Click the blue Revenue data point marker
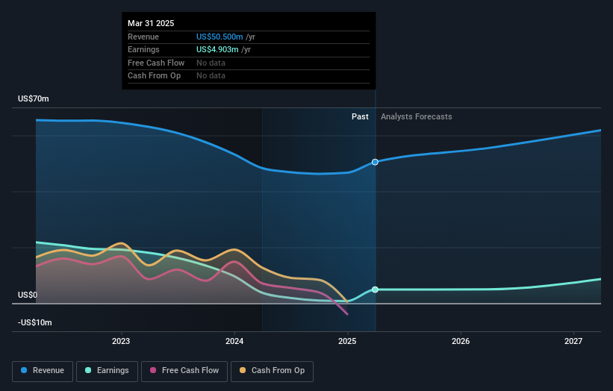613x391 pixels. tap(375, 162)
